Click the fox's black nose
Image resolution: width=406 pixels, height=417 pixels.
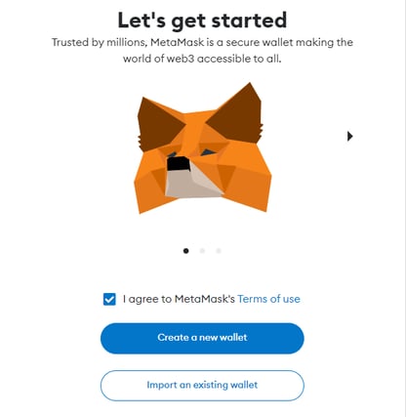[179, 163]
